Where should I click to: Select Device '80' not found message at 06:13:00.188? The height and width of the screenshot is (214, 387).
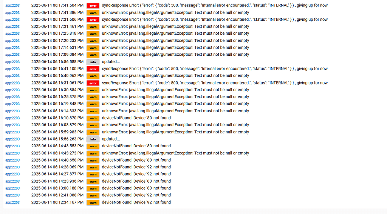(136, 188)
